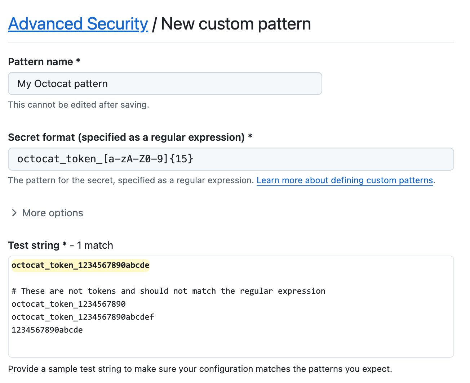
Task: Select the My Octocat pattern text
Action: coord(62,84)
